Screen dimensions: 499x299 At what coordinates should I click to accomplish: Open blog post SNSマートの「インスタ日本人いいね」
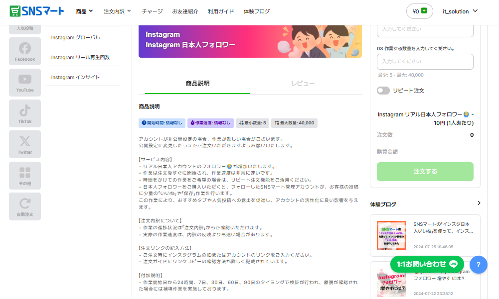click(x=443, y=227)
